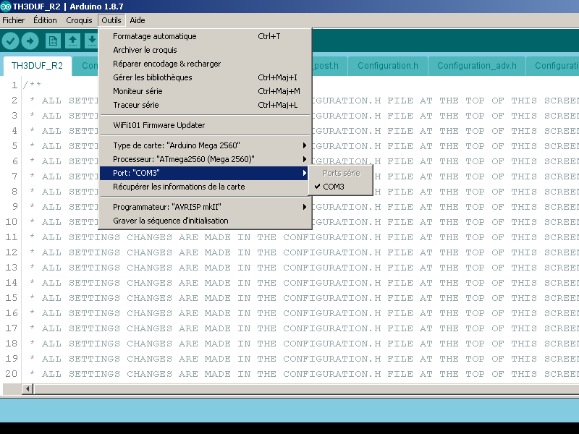Launch the Moniteur série

point(206,91)
